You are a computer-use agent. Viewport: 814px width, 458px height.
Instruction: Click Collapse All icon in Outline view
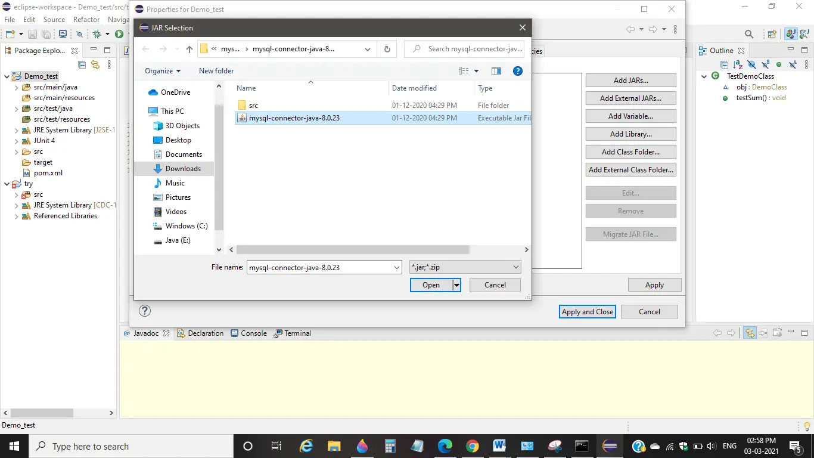tap(725, 64)
